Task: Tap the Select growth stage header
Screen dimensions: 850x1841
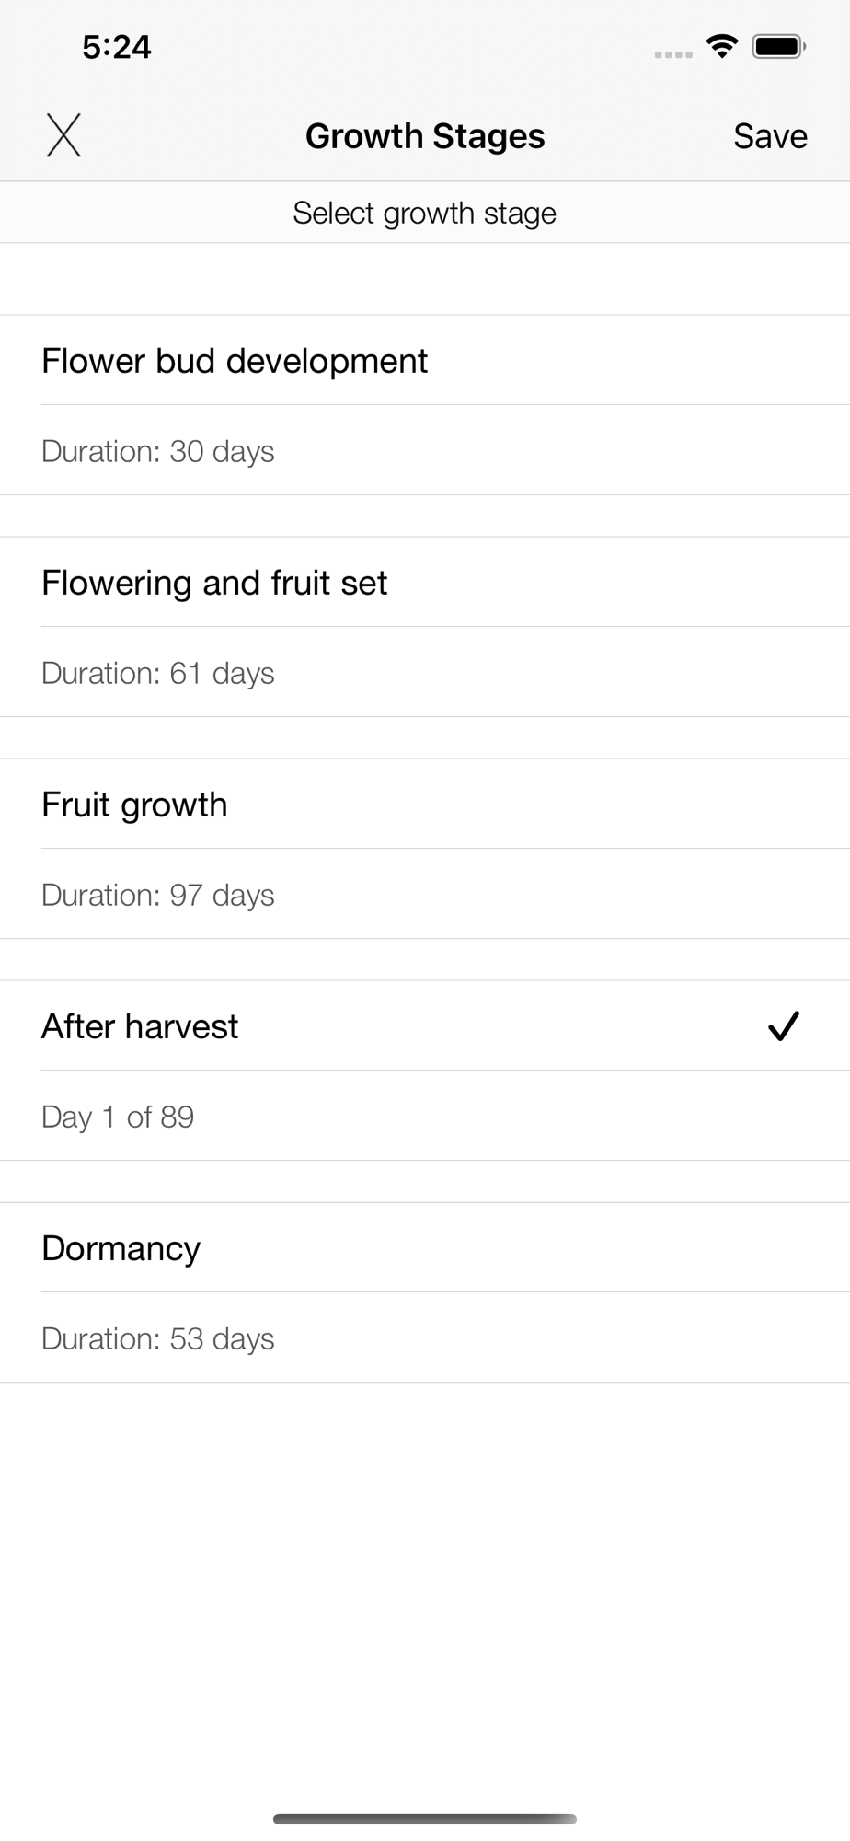Action: pos(425,213)
